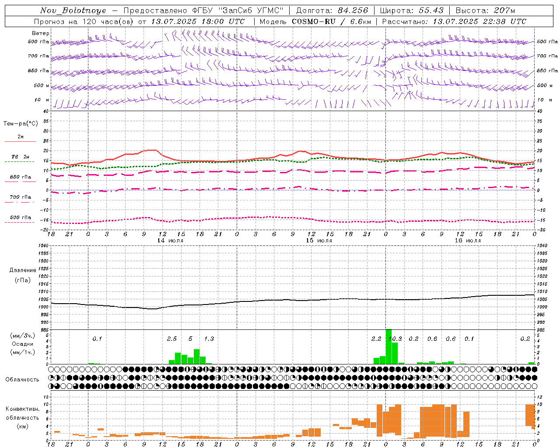Select the latitude text 'Широта: 55.43'
This screenshot has height=448, width=560.
coord(412,10)
